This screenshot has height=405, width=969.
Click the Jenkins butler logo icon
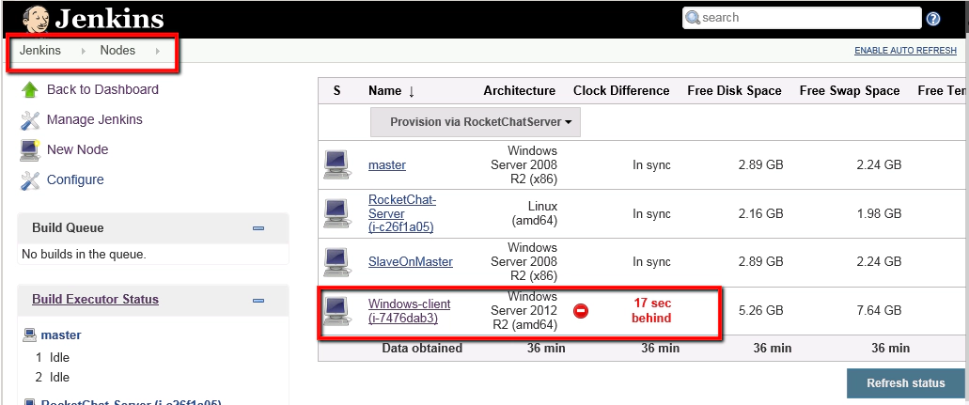click(35, 20)
